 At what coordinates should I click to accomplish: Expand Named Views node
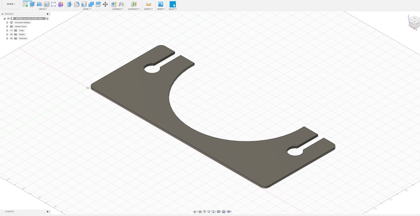pyautogui.click(x=7, y=26)
